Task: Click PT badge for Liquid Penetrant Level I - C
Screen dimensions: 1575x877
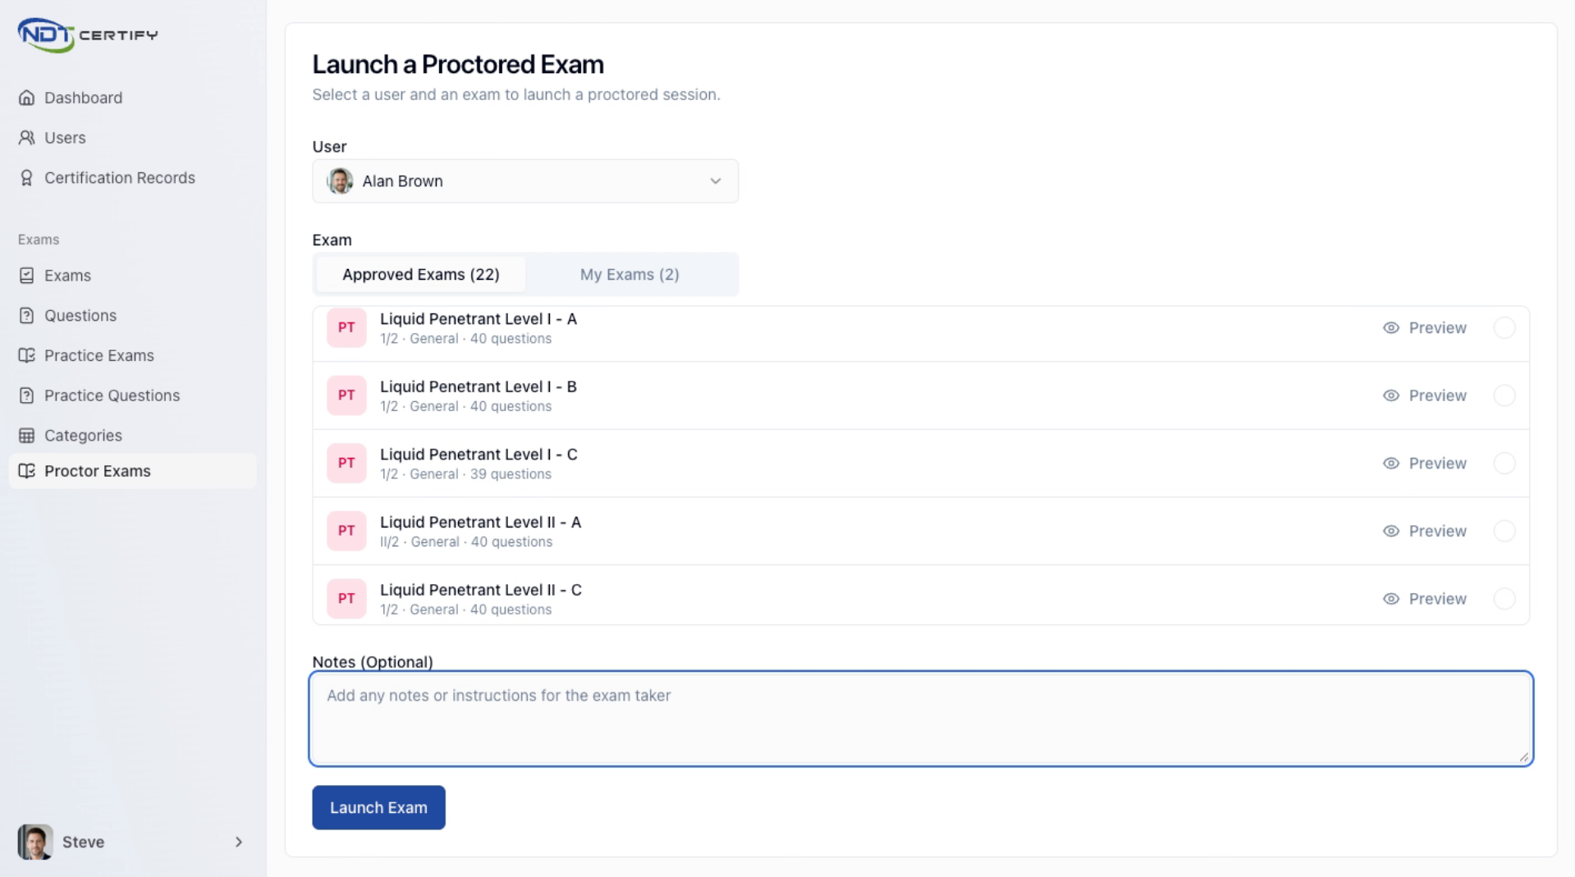Action: pos(346,464)
